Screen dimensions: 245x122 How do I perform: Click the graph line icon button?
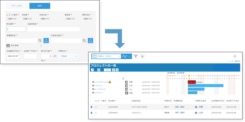[x=125, y=56]
